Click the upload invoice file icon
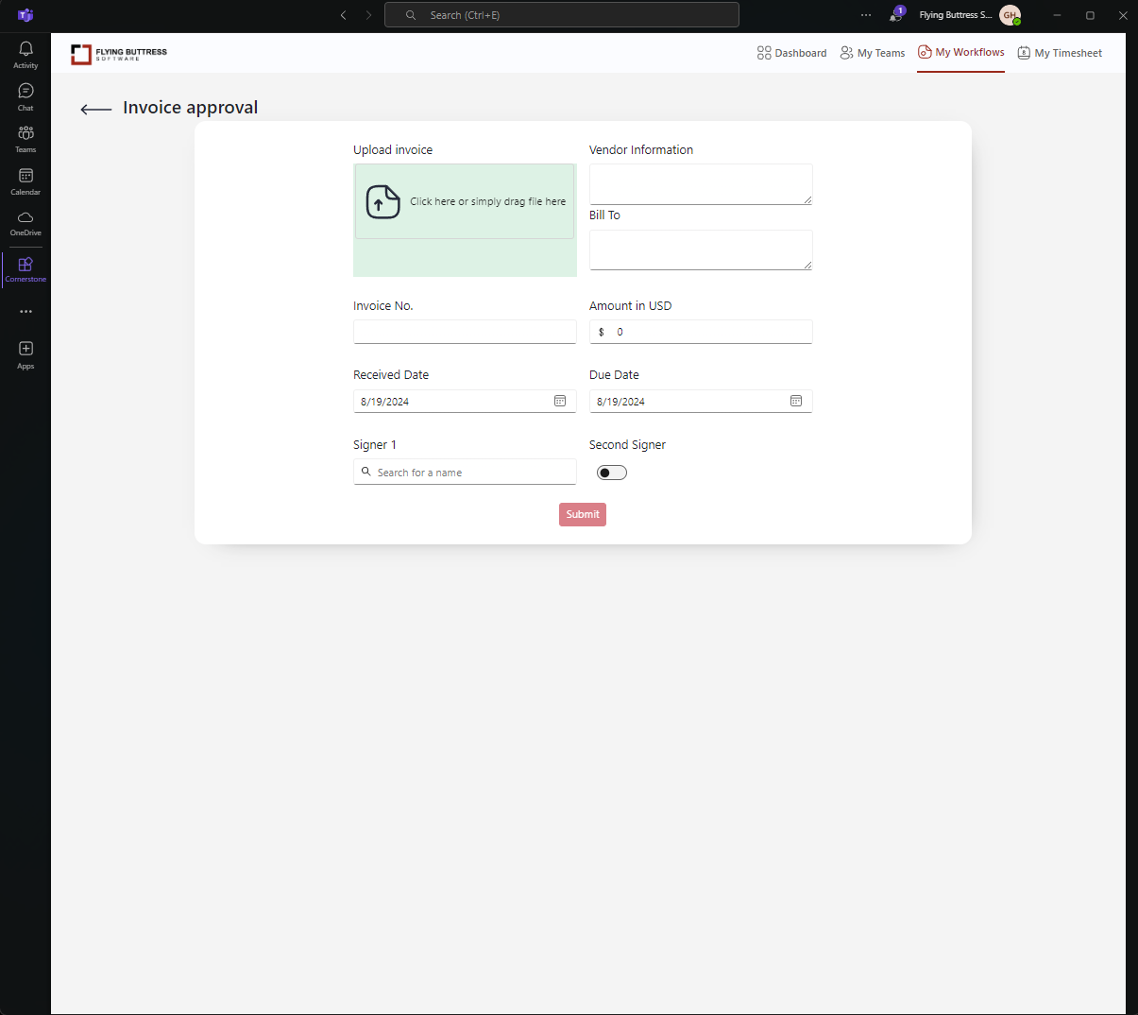1138x1015 pixels. [382, 202]
